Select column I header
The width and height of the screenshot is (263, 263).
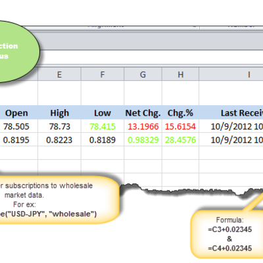[x=231, y=74]
